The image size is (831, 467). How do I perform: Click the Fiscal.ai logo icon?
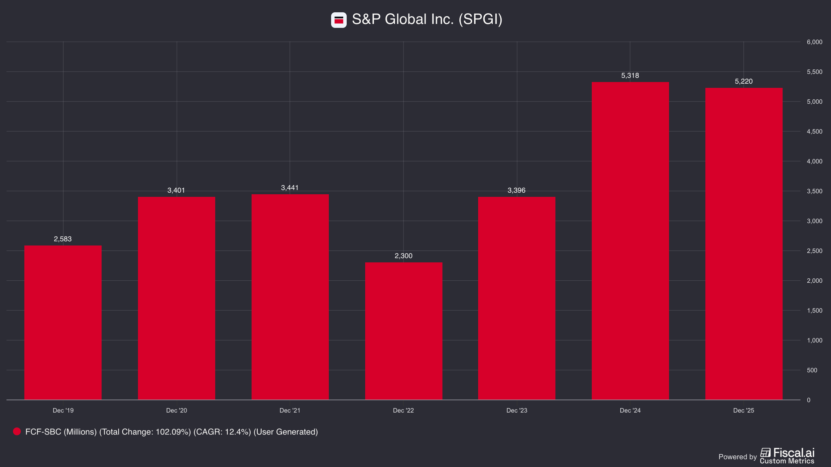tap(765, 453)
